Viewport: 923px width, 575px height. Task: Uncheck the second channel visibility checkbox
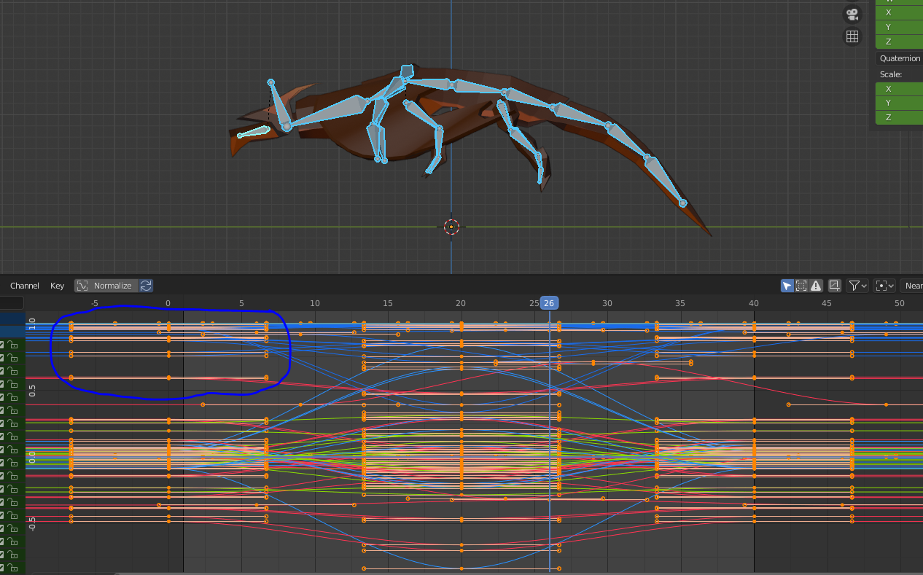[2, 358]
